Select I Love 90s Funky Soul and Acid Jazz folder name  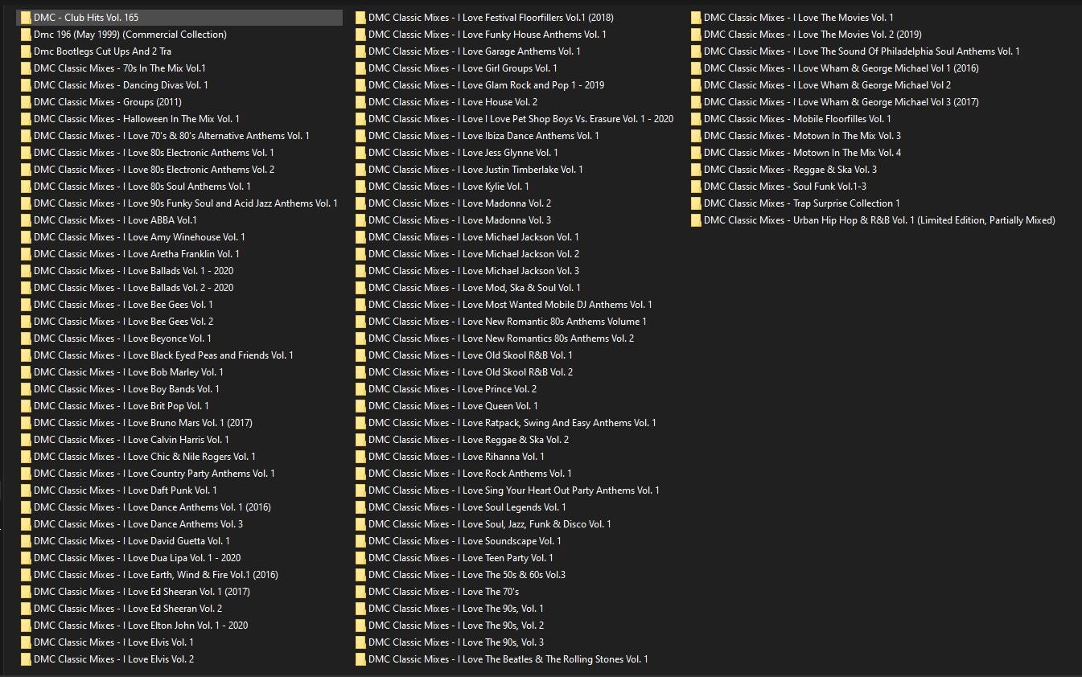(186, 203)
